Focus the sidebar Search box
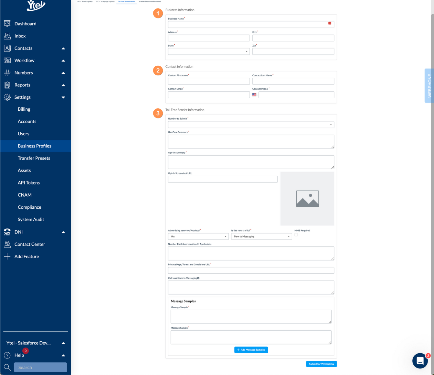Viewport: 434px width, 375px height. click(x=40, y=367)
